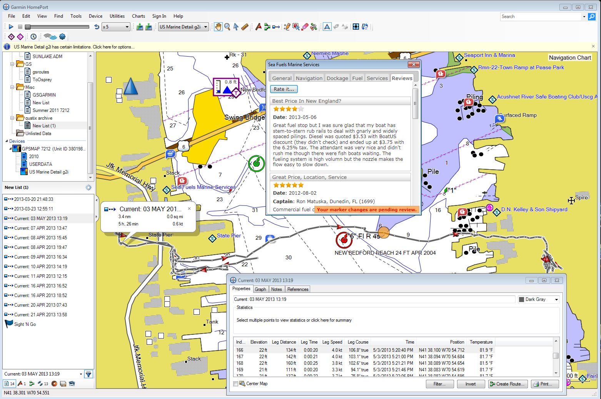The height and width of the screenshot is (399, 601).
Task: Select the Move Point tool
Action: [296, 27]
